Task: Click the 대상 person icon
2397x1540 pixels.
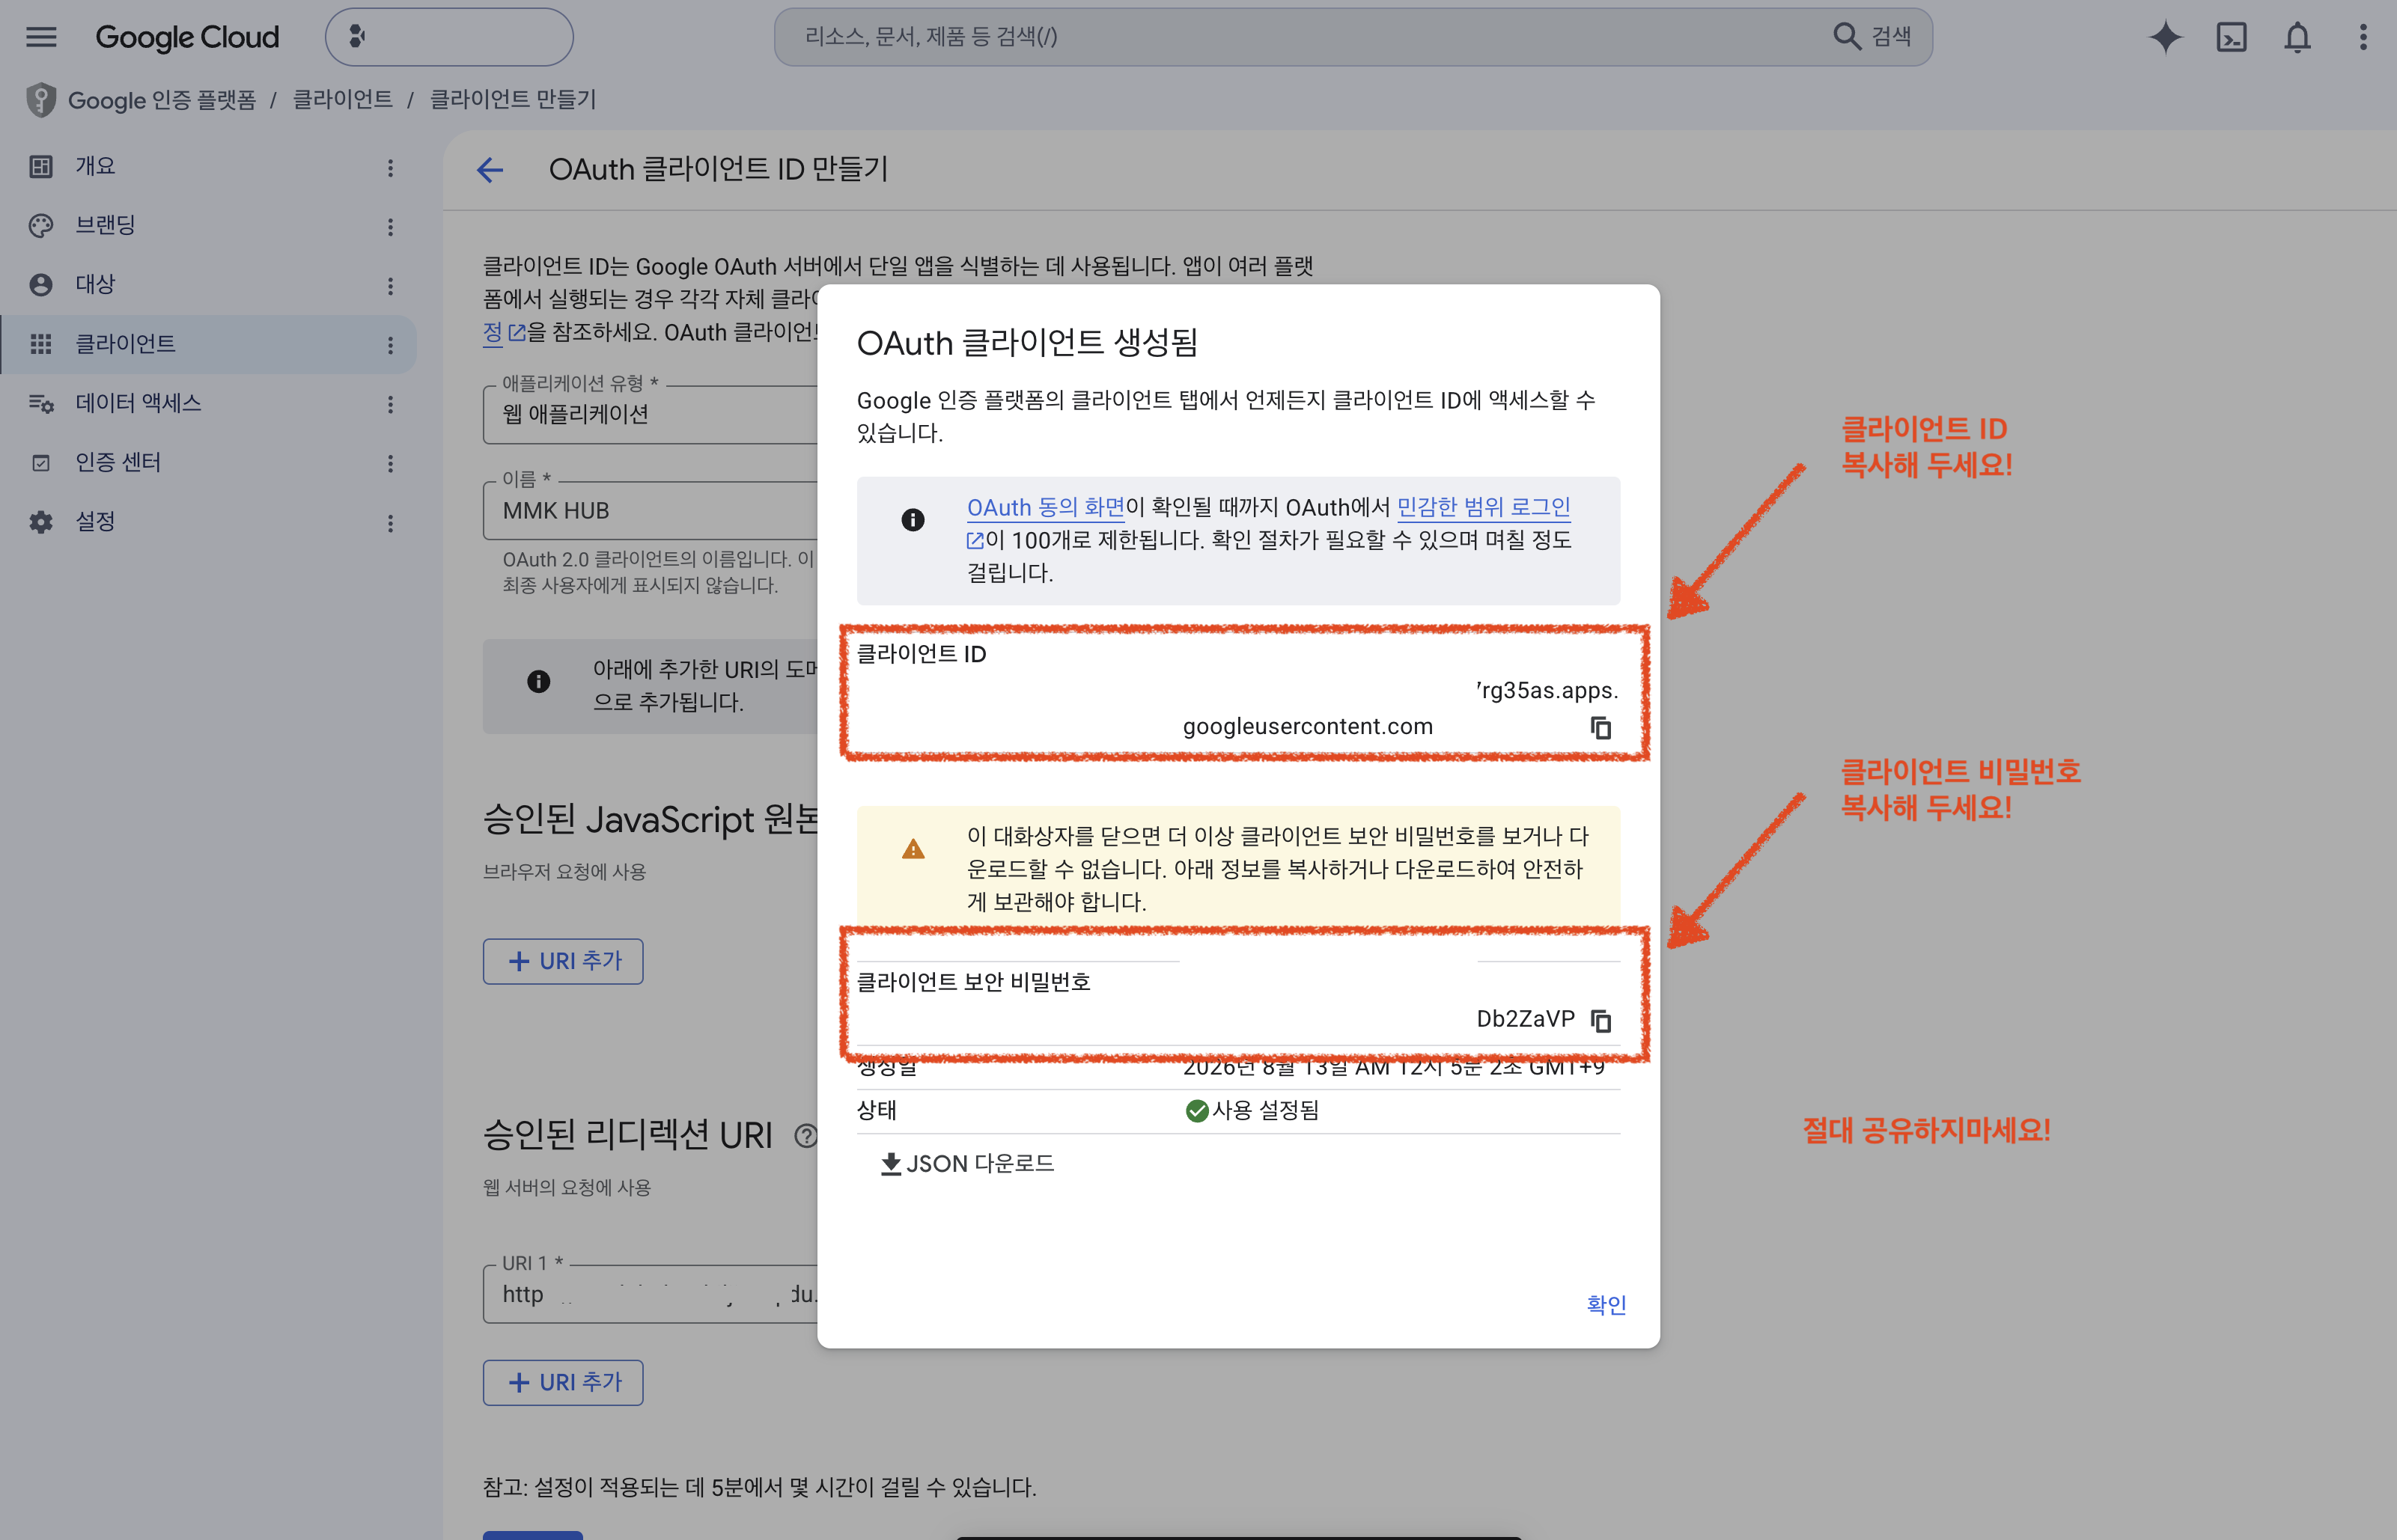Action: tap(40, 284)
